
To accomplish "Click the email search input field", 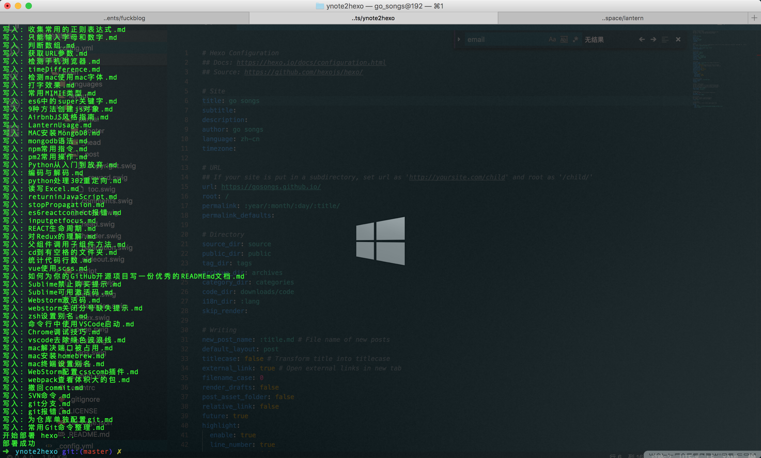I will pos(503,40).
